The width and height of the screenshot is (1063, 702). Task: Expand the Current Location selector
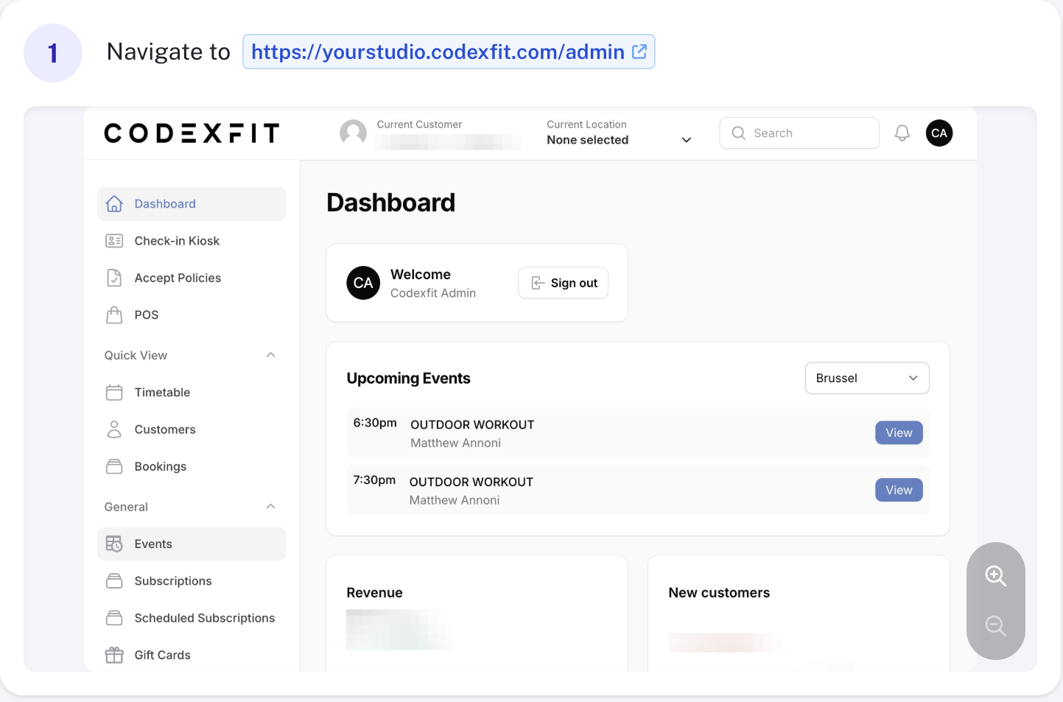pyautogui.click(x=619, y=133)
